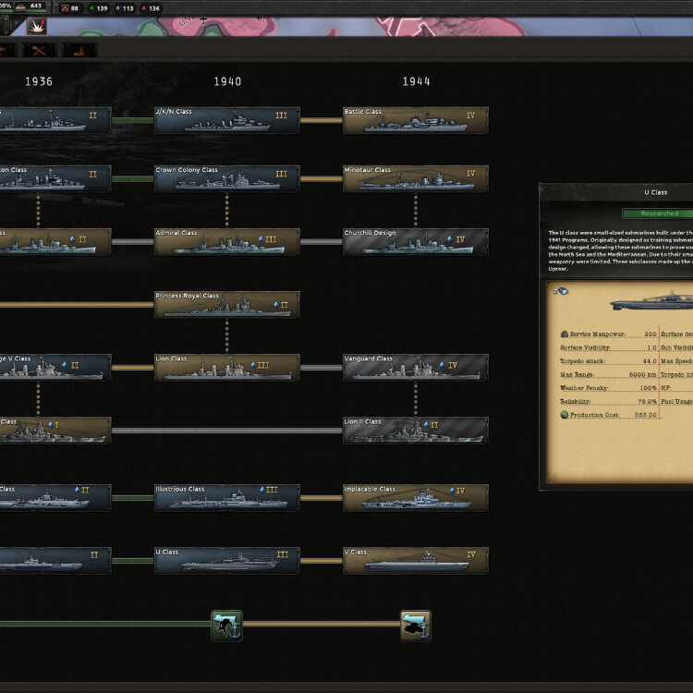This screenshot has width=693, height=693.
Task: Click the explosion alert icon at top
Action: 36,26
